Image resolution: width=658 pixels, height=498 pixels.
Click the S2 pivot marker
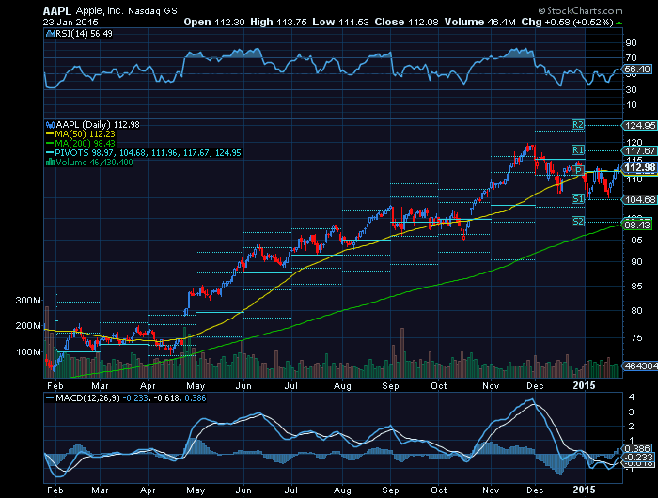(578, 221)
